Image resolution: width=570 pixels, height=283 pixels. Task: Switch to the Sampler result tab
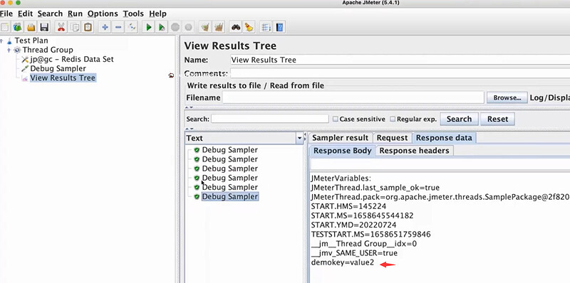tap(341, 138)
